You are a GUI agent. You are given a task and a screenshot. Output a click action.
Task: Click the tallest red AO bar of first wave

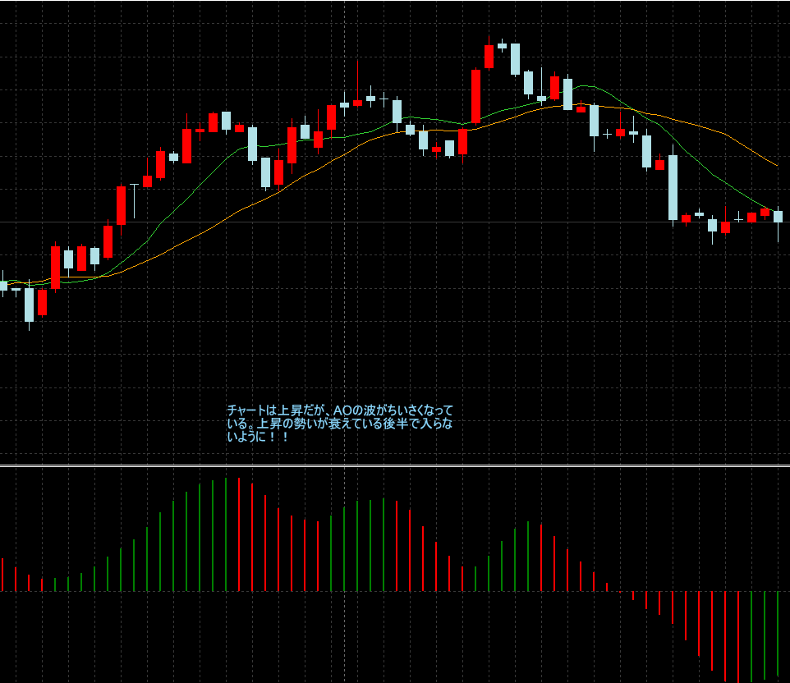(238, 534)
